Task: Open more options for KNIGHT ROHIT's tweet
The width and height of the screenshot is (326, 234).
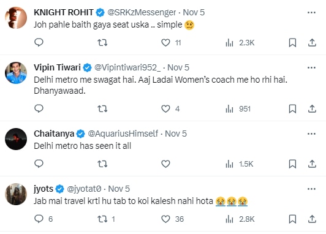Action: (311, 12)
